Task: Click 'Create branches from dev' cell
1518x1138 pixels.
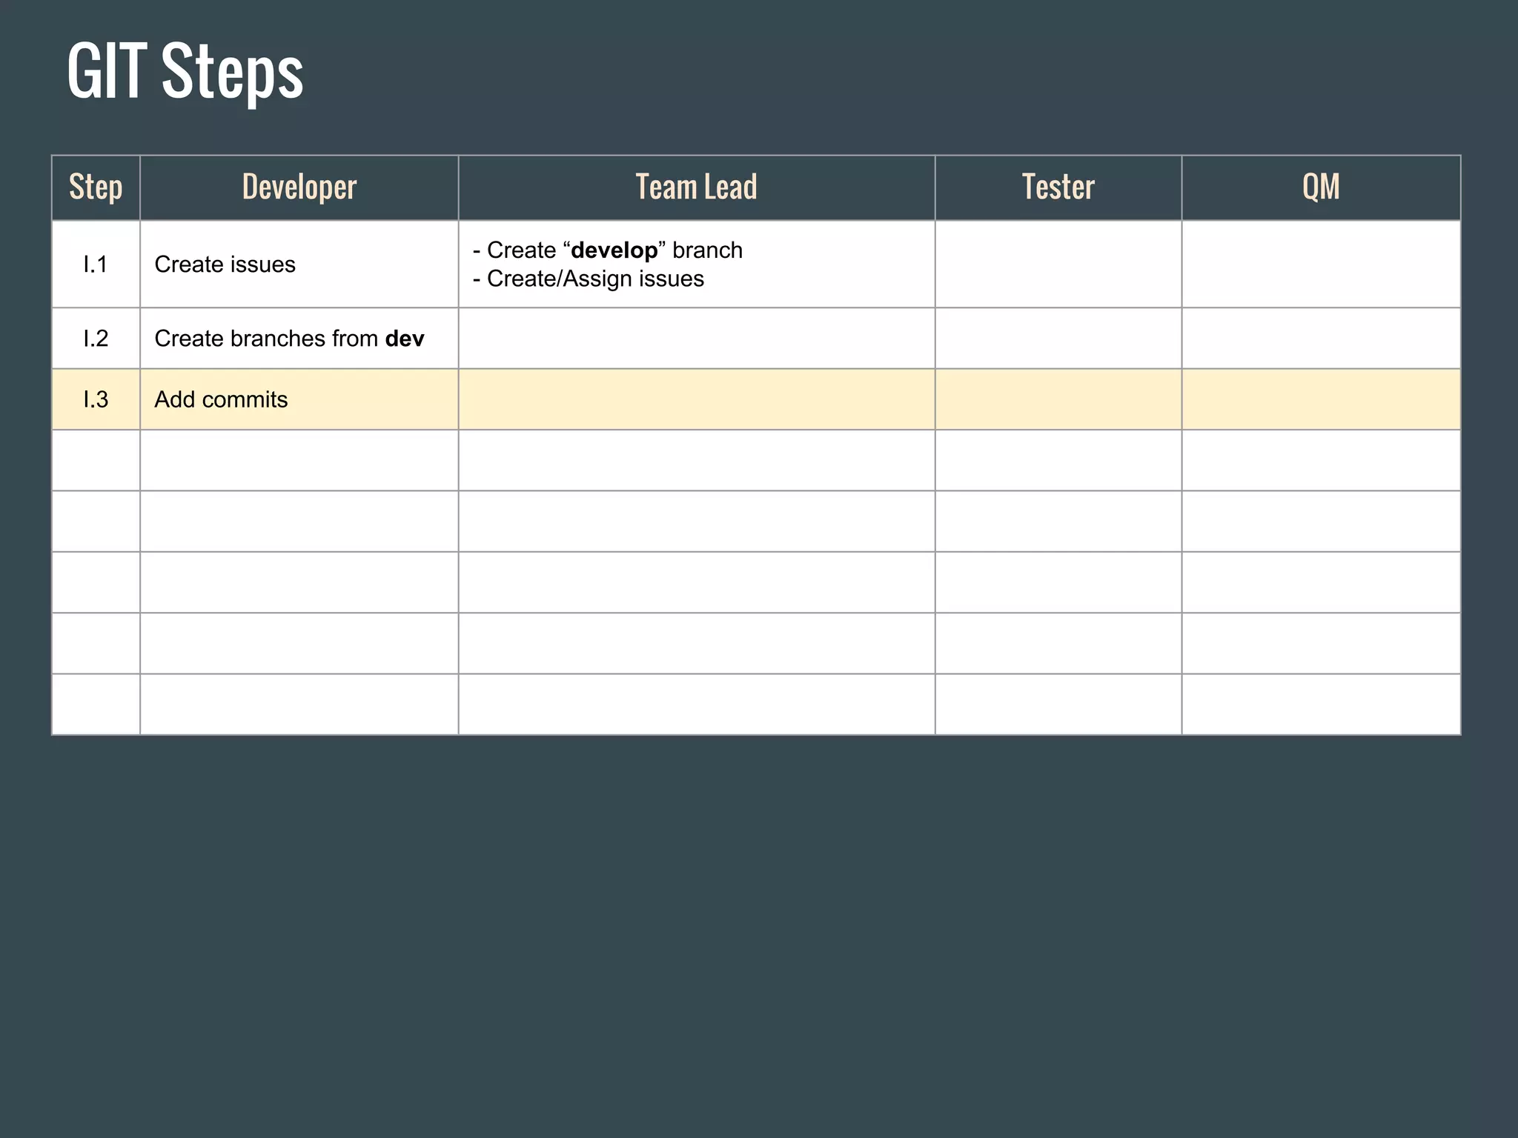Action: coord(299,339)
